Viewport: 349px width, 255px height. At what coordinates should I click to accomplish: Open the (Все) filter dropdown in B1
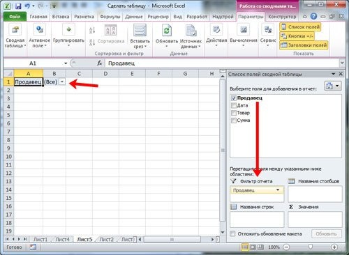click(62, 82)
